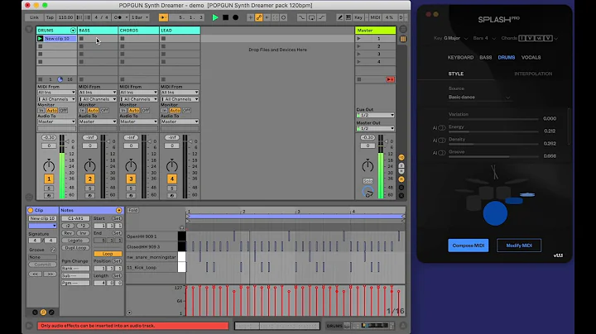Screen dimensions: 596x334
Task: Click the I-O section show/hide icon
Action: (401, 157)
